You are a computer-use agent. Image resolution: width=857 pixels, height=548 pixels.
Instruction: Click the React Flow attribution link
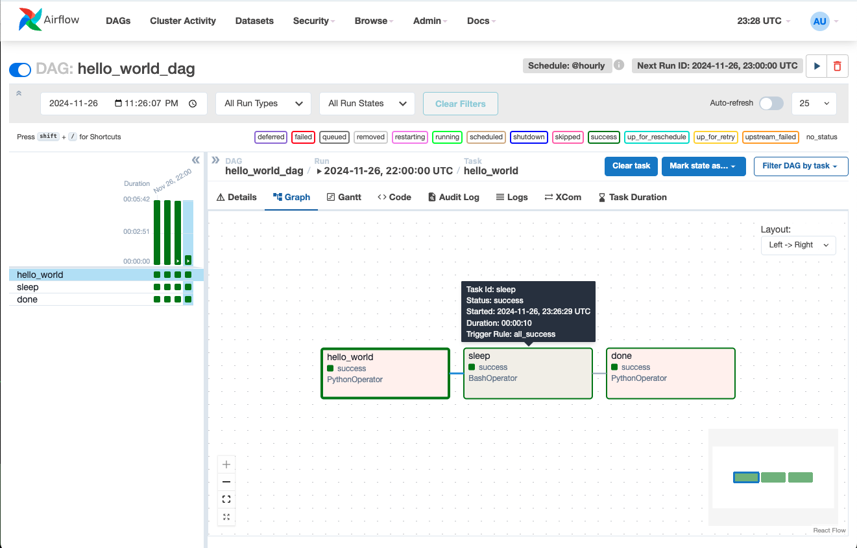(830, 531)
